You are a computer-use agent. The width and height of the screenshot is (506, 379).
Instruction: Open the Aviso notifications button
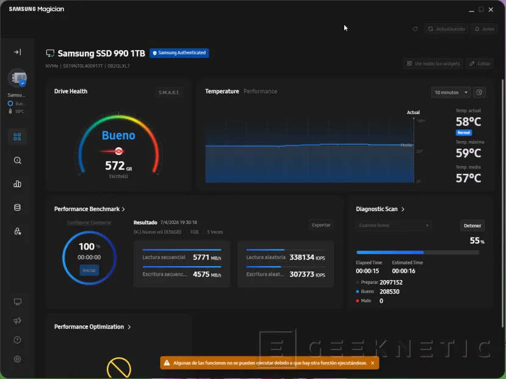484,29
